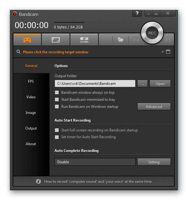Click the Bandicam red logo icon
The width and height of the screenshot is (188, 200).
[x=15, y=14]
